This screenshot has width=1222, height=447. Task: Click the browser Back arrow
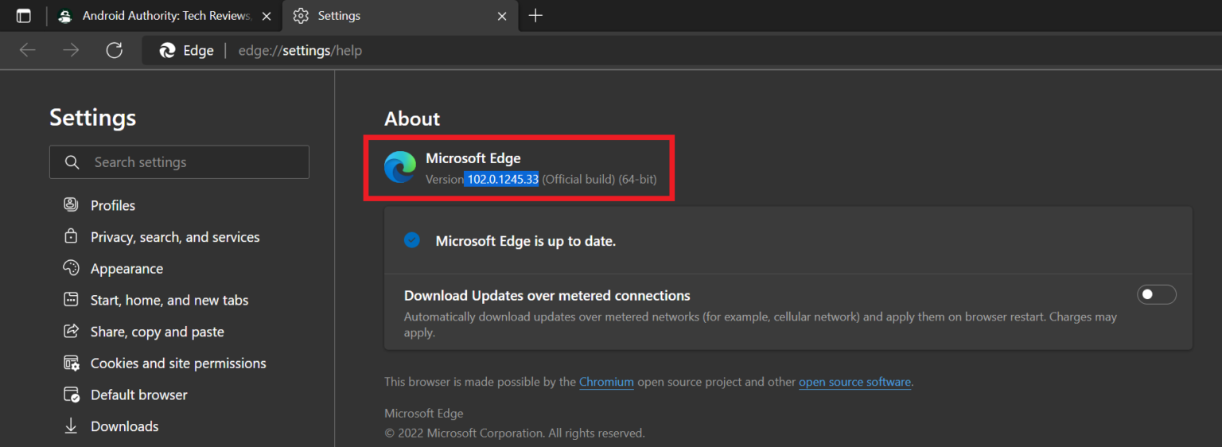(28, 51)
